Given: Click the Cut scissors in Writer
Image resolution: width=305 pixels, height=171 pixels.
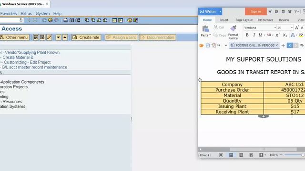Looking at the screenshot, I should click(215, 27).
